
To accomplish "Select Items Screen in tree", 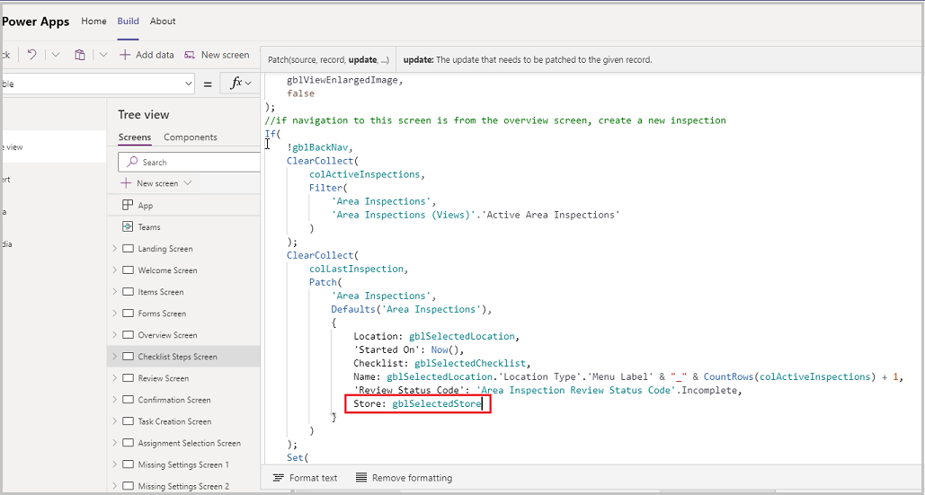I will 160,292.
